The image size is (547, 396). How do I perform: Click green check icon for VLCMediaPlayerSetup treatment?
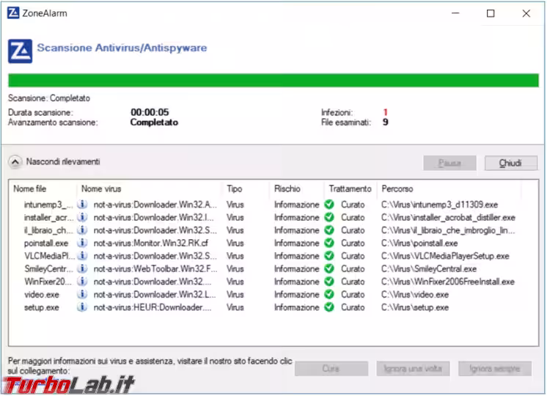pyautogui.click(x=329, y=256)
